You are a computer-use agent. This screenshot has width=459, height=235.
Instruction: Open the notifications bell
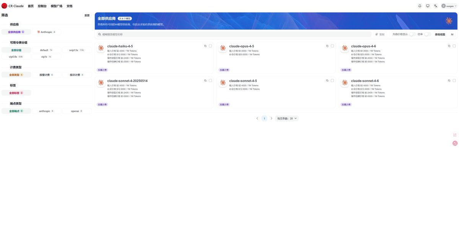coord(420,6)
